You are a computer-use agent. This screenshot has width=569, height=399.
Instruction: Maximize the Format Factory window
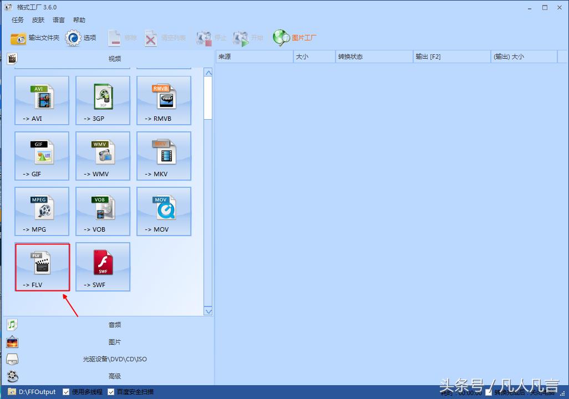545,7
